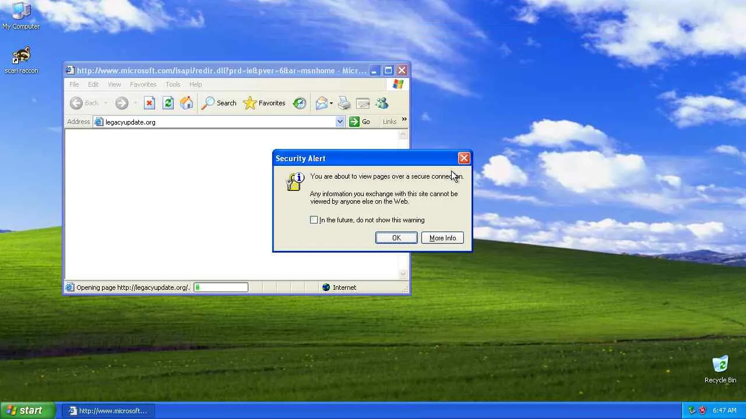This screenshot has height=419, width=746.
Task: Expand the Forward button history dropdown arrow
Action: [135, 104]
